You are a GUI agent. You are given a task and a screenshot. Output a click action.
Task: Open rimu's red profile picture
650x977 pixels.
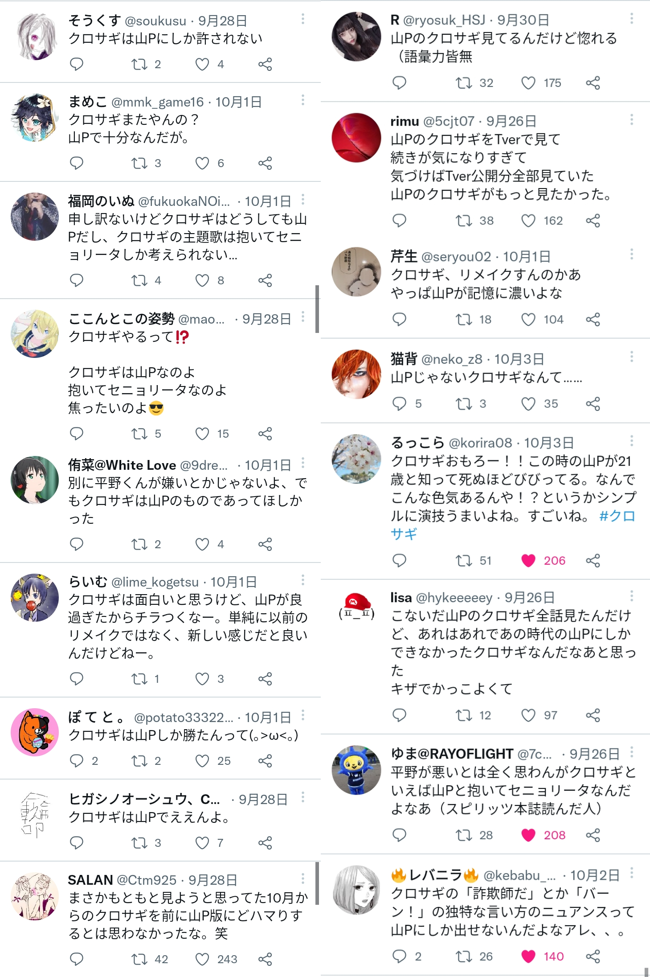(x=356, y=137)
